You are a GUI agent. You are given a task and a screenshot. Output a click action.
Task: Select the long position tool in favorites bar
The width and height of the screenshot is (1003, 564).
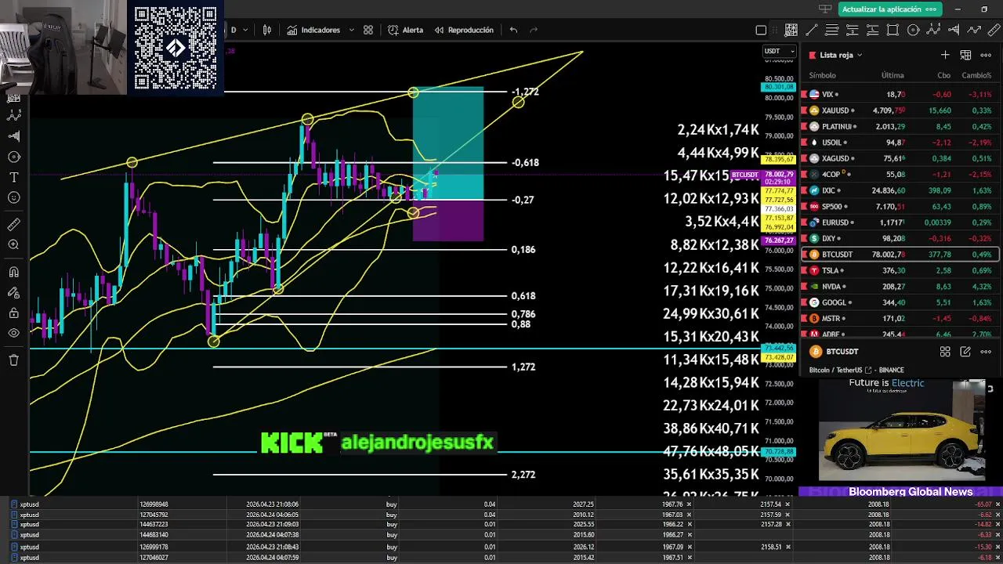click(873, 30)
